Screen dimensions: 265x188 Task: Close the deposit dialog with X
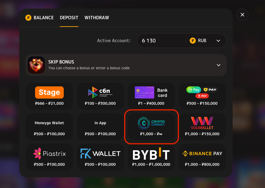pos(242,15)
